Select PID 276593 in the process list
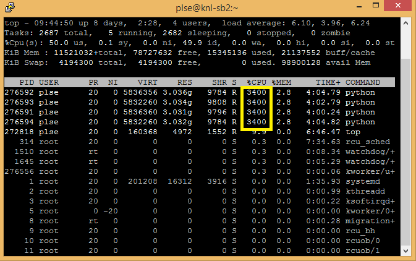This screenshot has height=261, width=416. (x=19, y=102)
